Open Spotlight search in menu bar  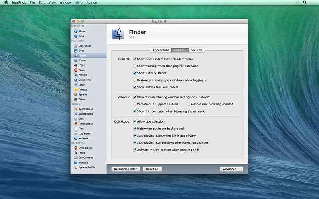click(305, 2)
